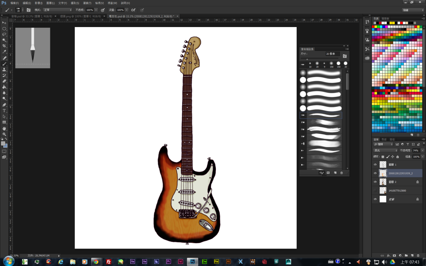Pick a red swatch in the Swatches panel
This screenshot has width=426, height=266.
(374, 27)
